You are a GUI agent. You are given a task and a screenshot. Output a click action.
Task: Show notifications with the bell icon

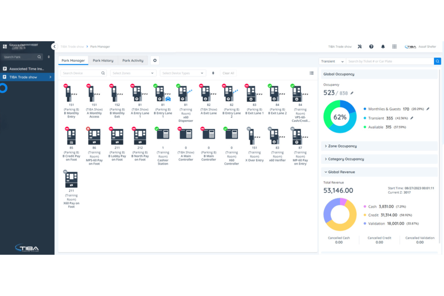383,46
